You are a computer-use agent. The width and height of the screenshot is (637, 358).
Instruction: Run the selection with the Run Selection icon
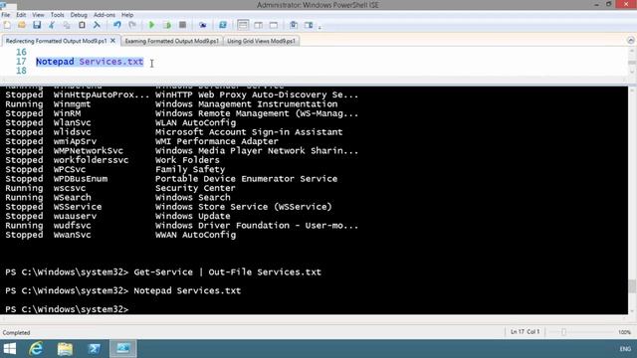point(167,25)
